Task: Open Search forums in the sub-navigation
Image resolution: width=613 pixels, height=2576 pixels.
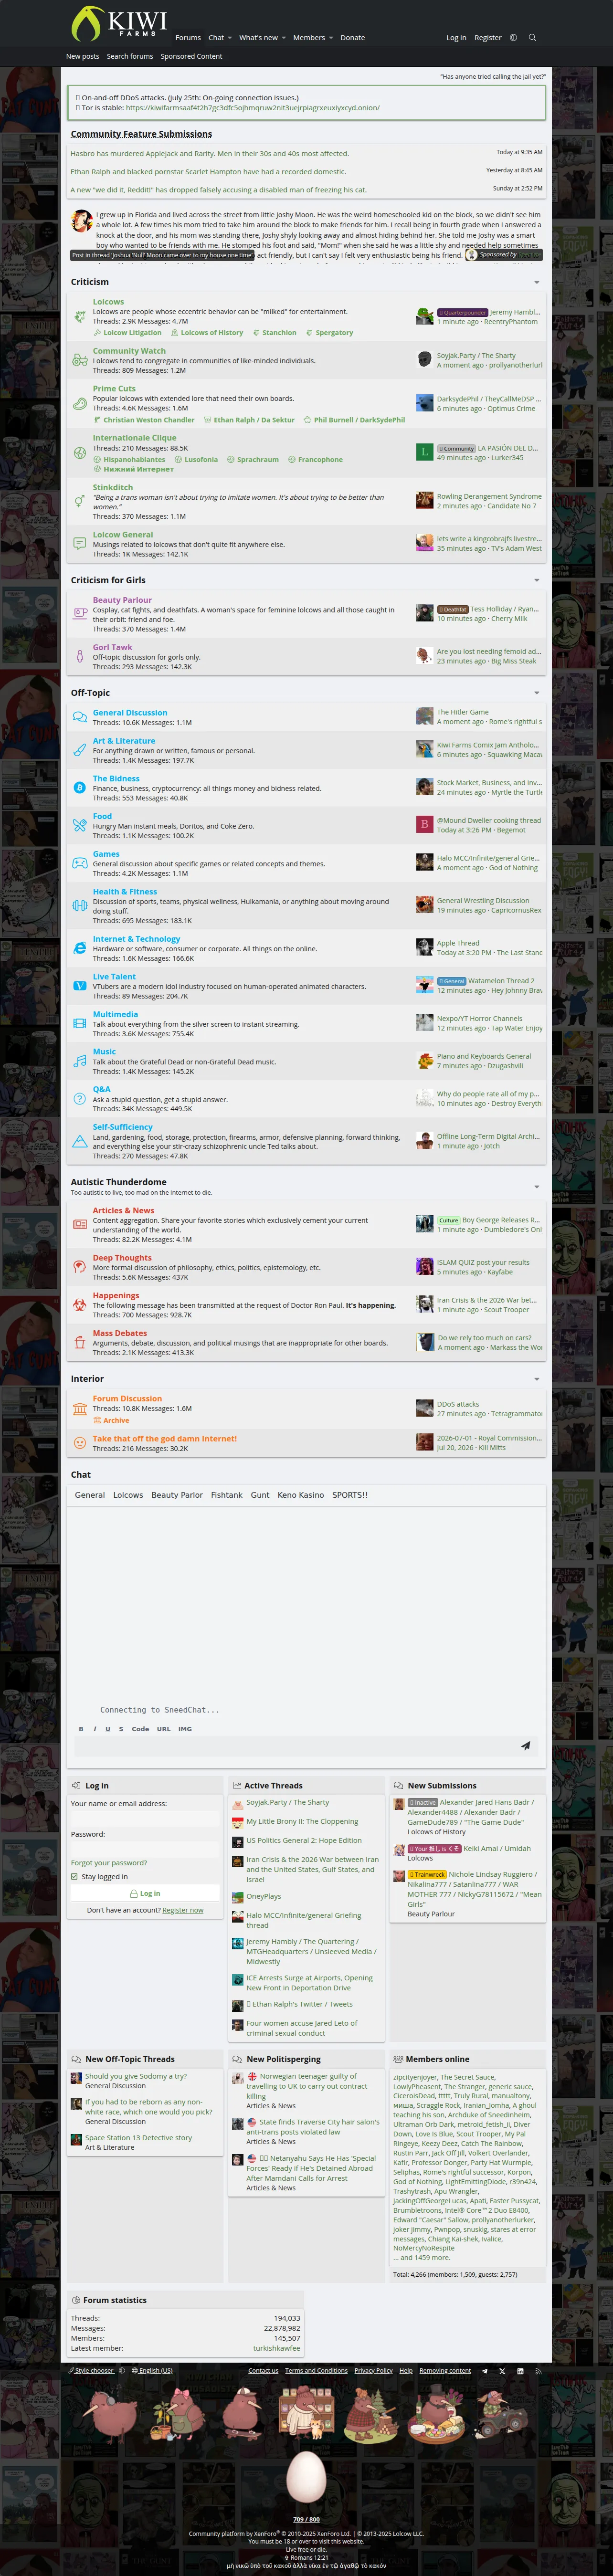Action: click(130, 57)
